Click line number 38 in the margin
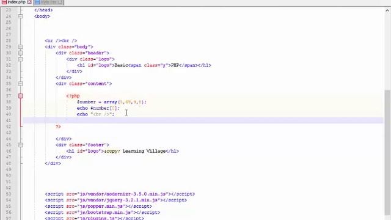Image resolution: width=391 pixels, height=220 pixels. coord(9,102)
